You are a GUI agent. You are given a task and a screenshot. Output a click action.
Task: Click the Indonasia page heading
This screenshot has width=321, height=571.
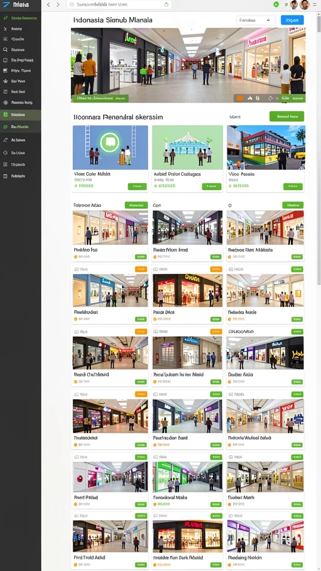point(113,20)
